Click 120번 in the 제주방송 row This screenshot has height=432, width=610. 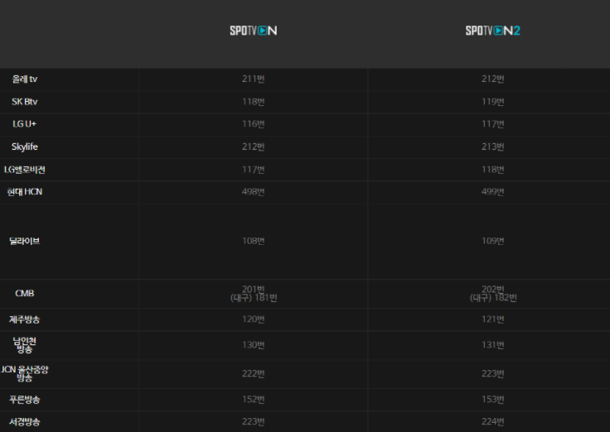tap(254, 319)
